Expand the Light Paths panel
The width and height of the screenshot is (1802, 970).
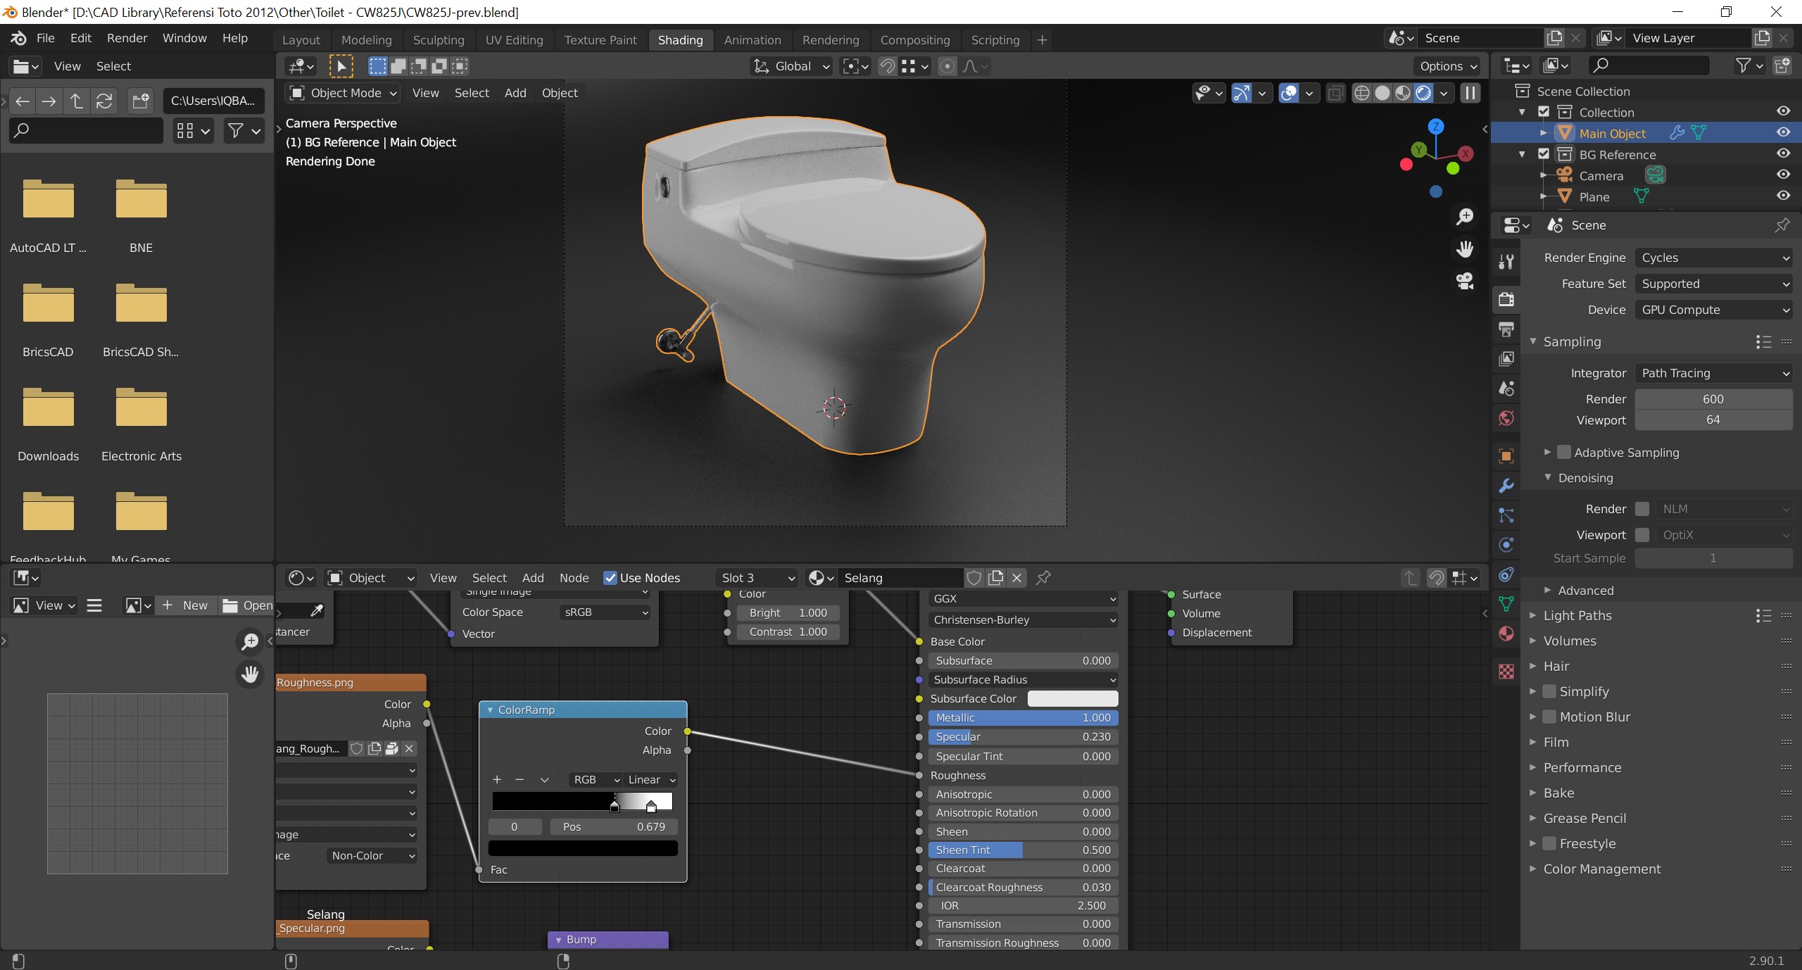click(x=1577, y=615)
